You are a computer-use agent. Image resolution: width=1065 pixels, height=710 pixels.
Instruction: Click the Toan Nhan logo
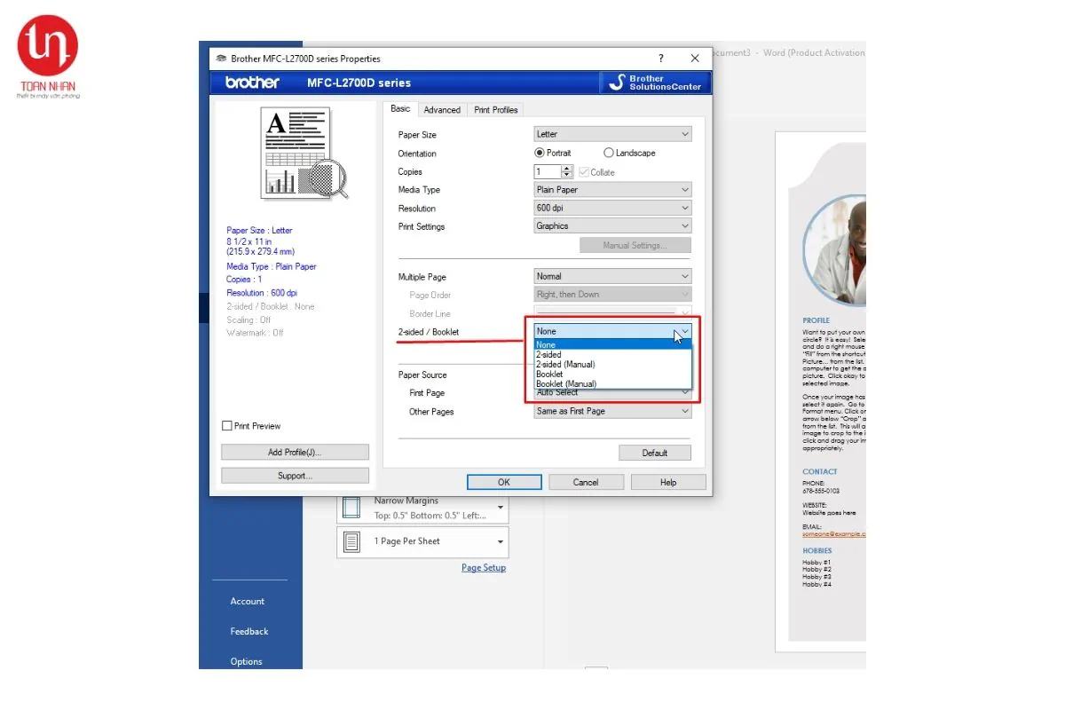[x=48, y=56]
